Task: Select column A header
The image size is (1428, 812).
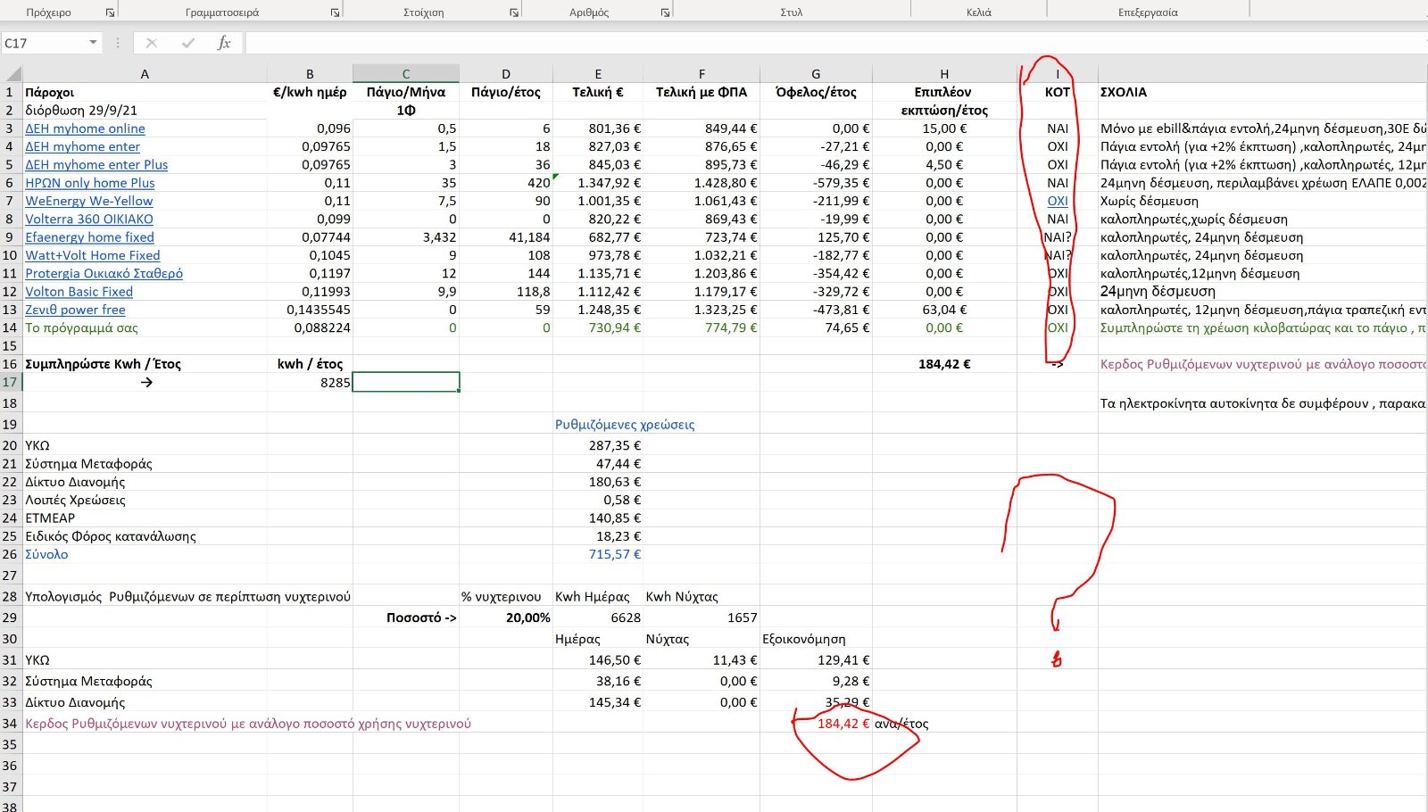Action: [145, 74]
